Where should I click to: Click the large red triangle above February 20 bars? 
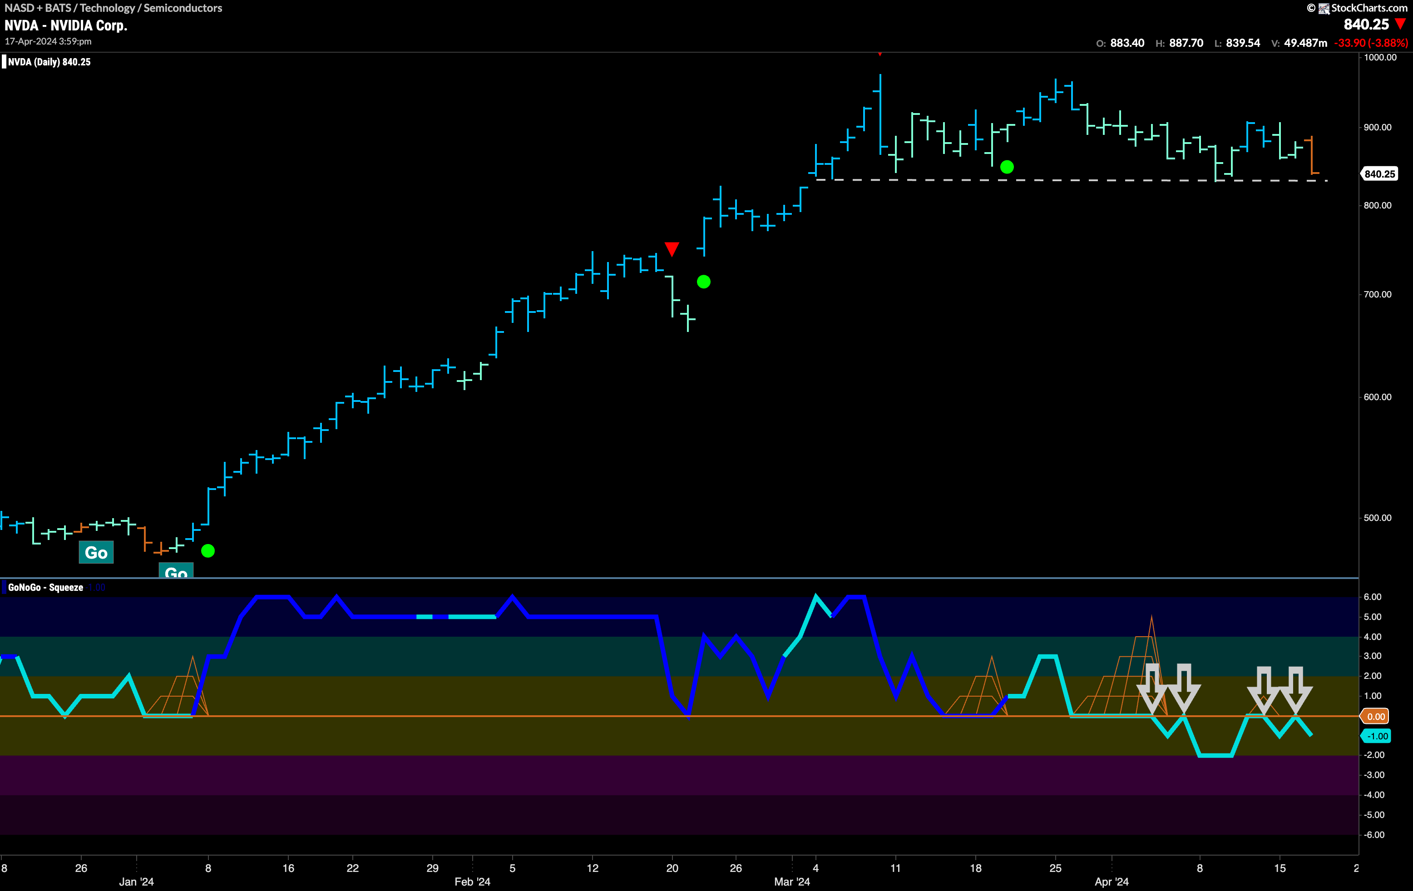click(x=672, y=249)
